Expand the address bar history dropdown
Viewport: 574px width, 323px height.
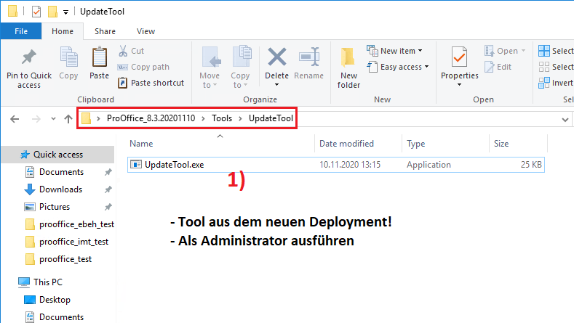coord(565,120)
